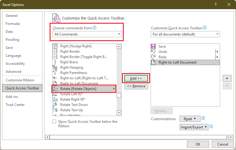This screenshot has width=236, height=150.
Task: Click info icon next to Reset button
Action: pyautogui.click(x=203, y=118)
